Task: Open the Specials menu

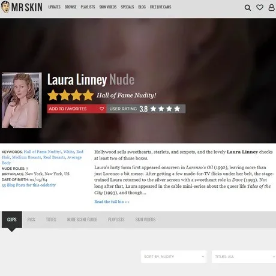Action: [127, 7]
